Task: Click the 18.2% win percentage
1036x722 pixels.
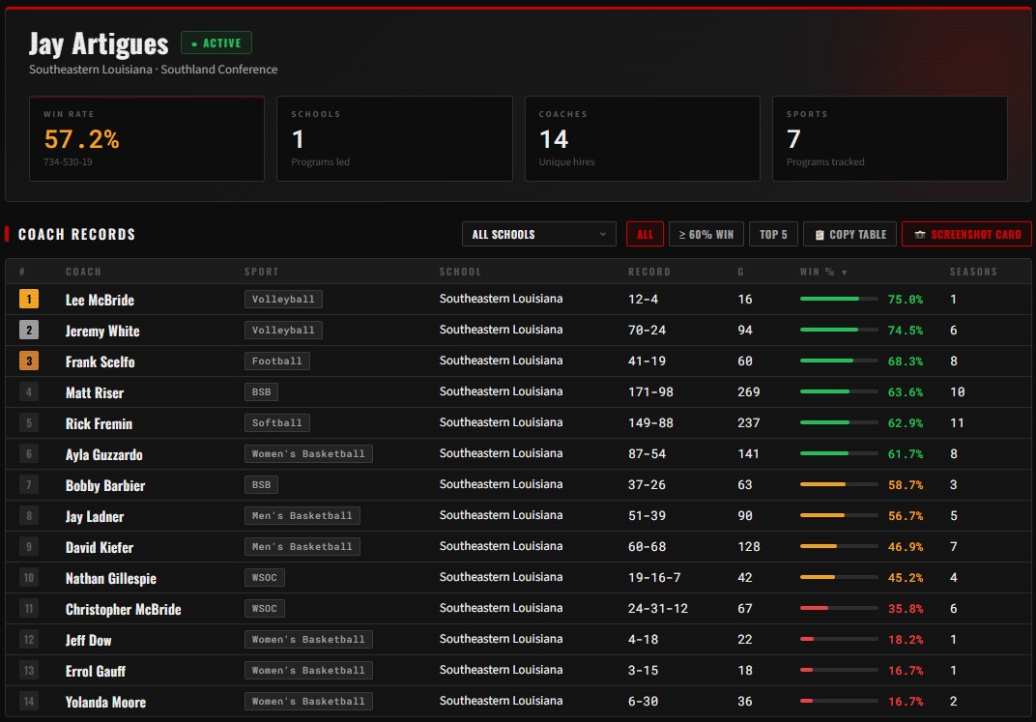Action: (x=906, y=640)
